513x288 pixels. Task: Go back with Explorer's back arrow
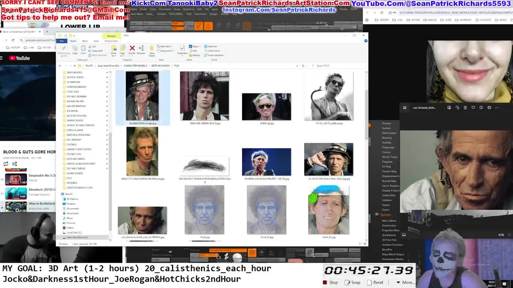pyautogui.click(x=60, y=66)
